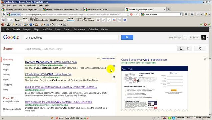The image size is (212, 120).
Task: Reload the page with the refresh icon
Action: tap(137, 14)
